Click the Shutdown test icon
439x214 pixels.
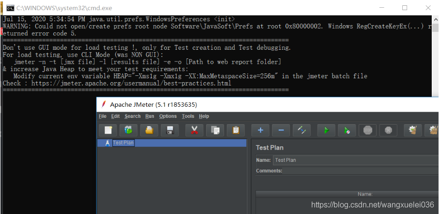click(388, 130)
